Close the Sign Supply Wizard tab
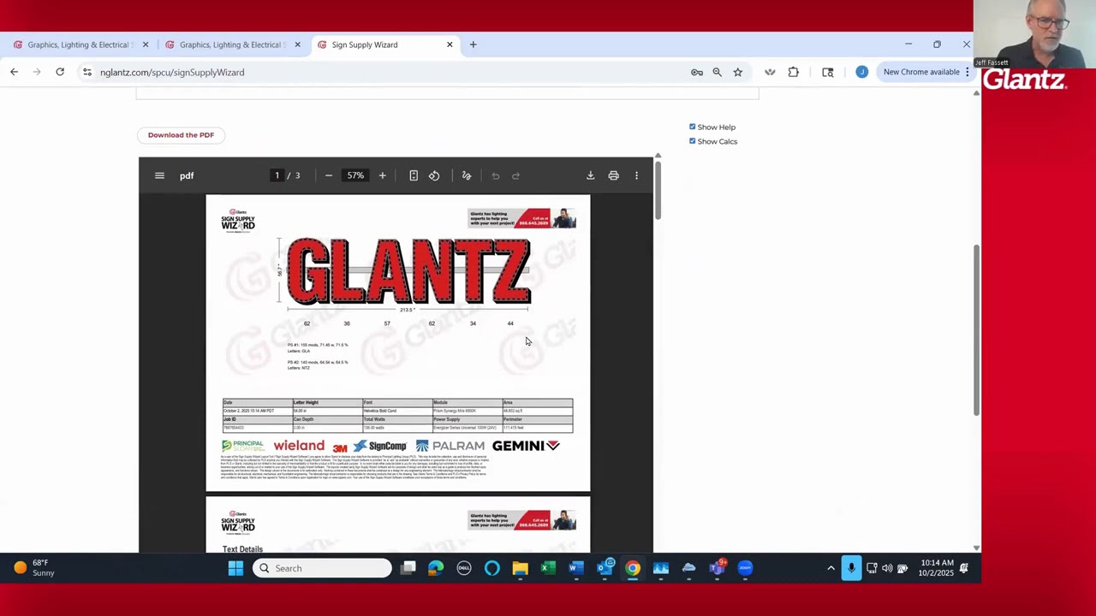 tap(450, 44)
